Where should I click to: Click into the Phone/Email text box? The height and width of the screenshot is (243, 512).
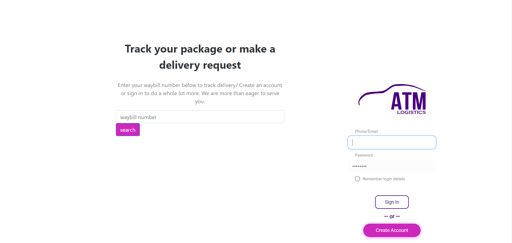392,142
